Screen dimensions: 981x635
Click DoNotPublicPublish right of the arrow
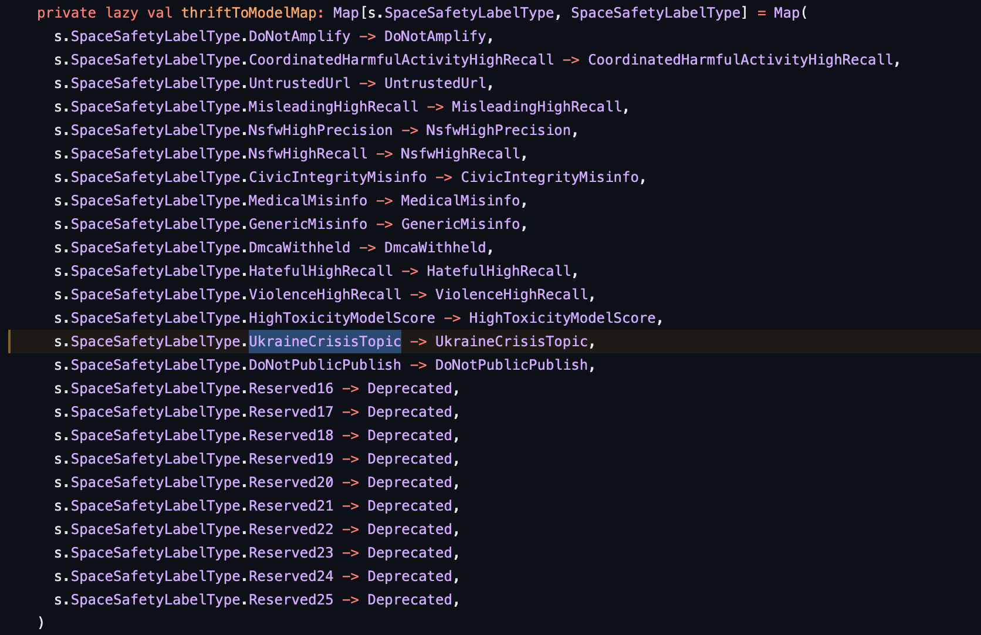tap(511, 365)
